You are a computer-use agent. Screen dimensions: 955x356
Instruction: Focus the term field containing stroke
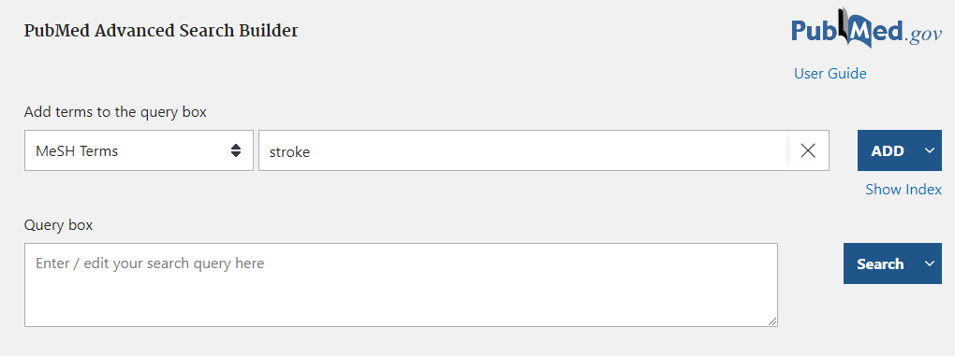[523, 150]
